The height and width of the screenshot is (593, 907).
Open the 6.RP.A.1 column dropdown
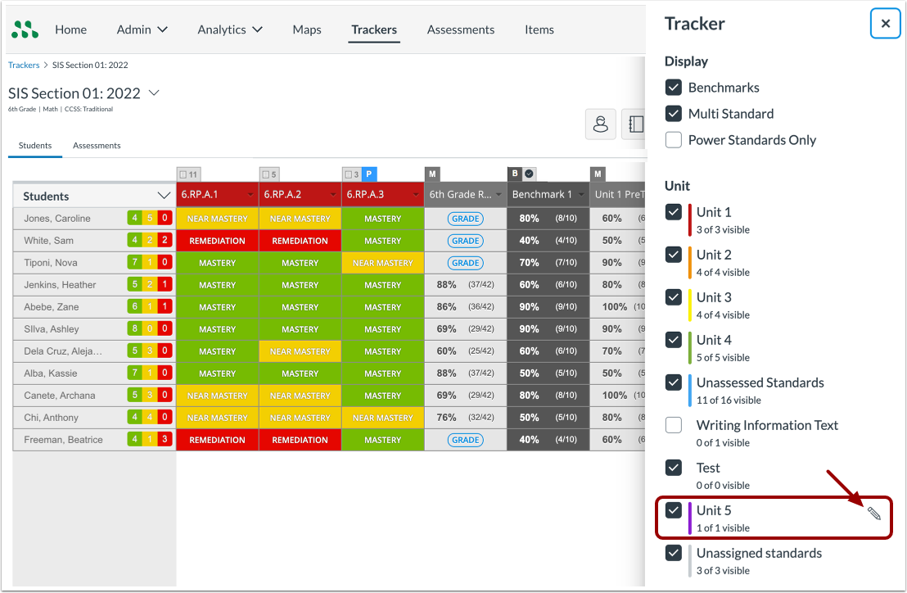click(x=250, y=195)
